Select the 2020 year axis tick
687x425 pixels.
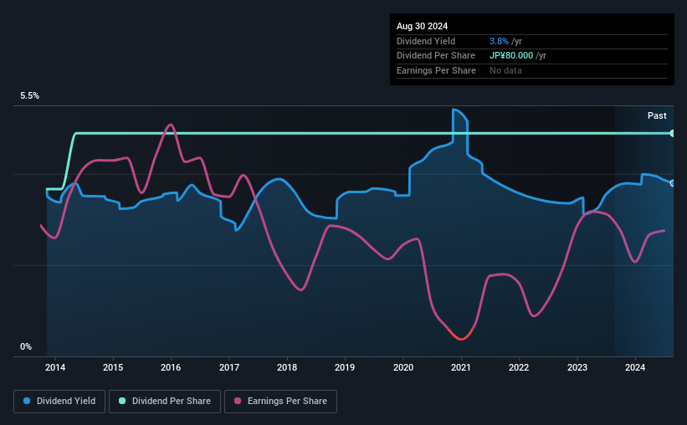[x=403, y=366]
